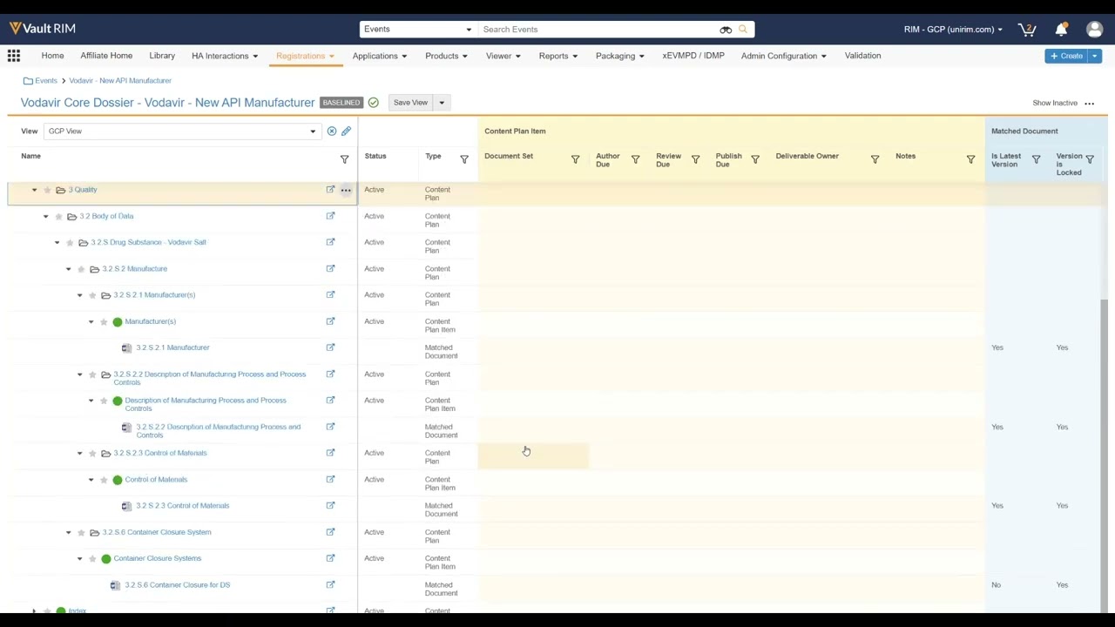
Task: Open the app launcher grid icon
Action: [x=14, y=56]
